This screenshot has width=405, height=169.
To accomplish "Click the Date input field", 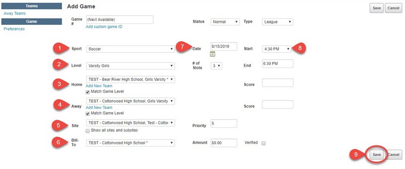I will tap(224, 46).
